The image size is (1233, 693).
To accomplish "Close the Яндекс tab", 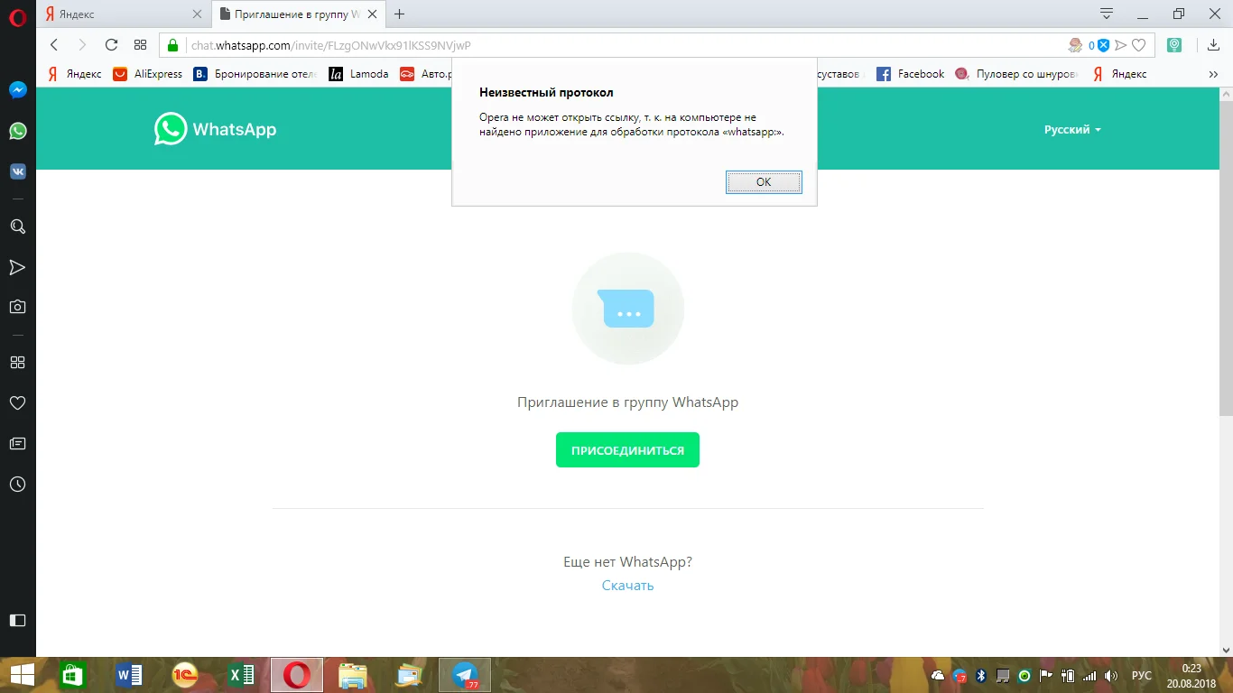I will [x=197, y=14].
